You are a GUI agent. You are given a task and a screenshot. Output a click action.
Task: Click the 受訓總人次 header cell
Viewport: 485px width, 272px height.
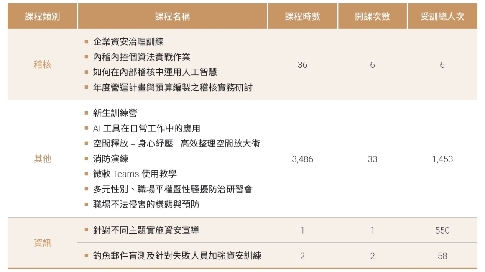point(442,16)
